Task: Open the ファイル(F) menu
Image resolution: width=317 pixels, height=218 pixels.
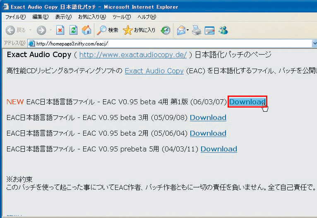Action: [16, 17]
